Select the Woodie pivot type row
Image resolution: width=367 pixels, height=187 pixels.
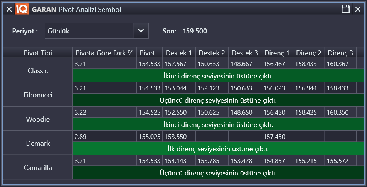pyautogui.click(x=38, y=119)
